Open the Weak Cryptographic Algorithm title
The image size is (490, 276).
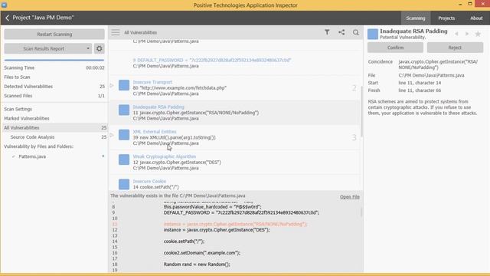165,156
